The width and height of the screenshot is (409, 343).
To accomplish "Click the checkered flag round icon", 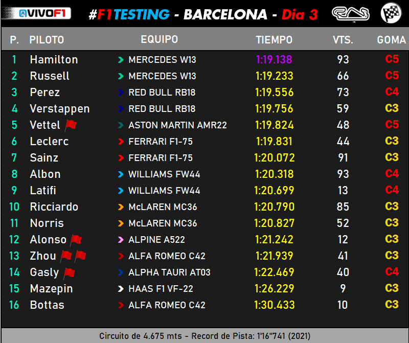I will (x=391, y=13).
